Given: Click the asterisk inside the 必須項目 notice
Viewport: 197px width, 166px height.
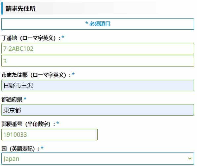Looking at the screenshot, I should point(86,23).
